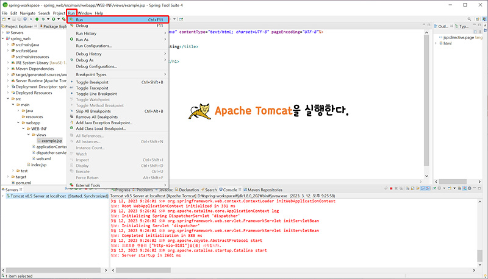
Task: Click the red Terminate icon in Console toolbar
Action: tap(391, 188)
